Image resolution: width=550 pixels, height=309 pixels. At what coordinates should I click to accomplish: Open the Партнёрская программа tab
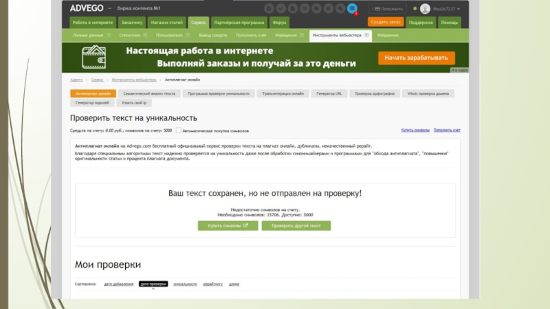click(x=239, y=23)
